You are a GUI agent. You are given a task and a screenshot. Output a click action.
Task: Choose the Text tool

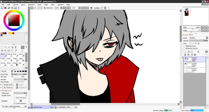coord(16,47)
